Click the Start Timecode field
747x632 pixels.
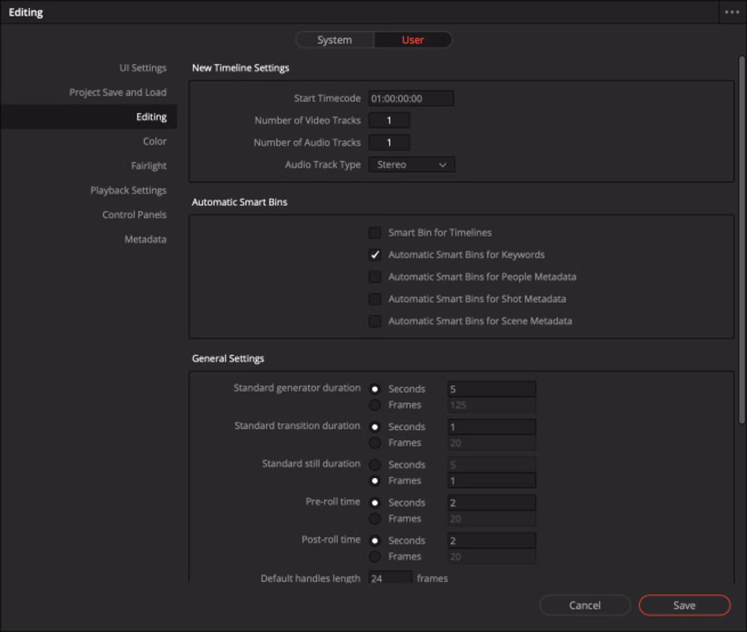411,99
